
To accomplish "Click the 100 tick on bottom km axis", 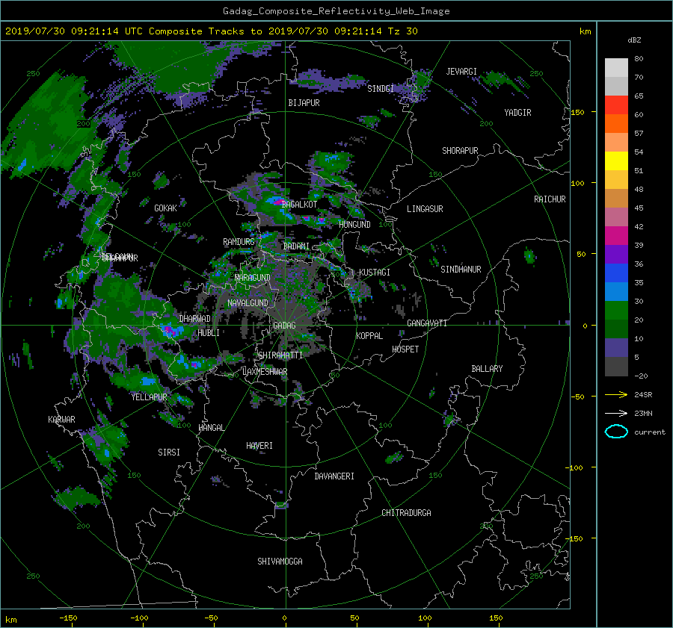I will 425,618.
